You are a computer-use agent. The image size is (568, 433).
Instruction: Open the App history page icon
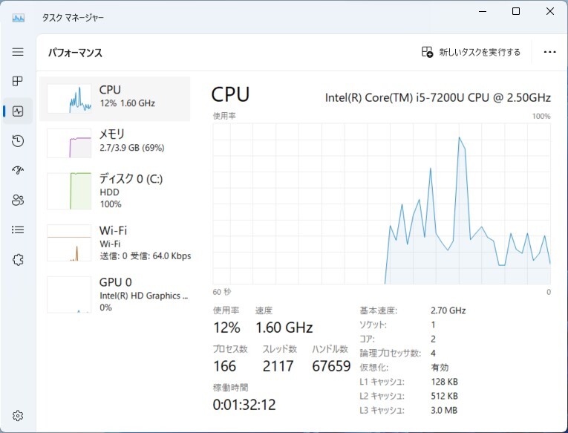(x=18, y=140)
